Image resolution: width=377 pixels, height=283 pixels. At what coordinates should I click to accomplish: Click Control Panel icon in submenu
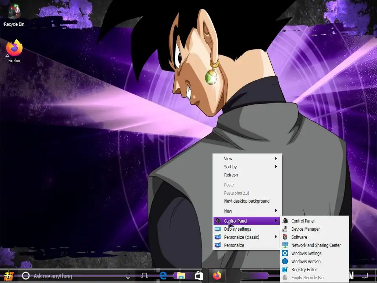(x=285, y=221)
